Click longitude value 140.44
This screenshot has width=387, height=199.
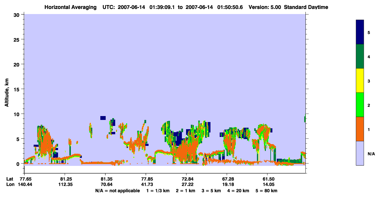point(25,184)
